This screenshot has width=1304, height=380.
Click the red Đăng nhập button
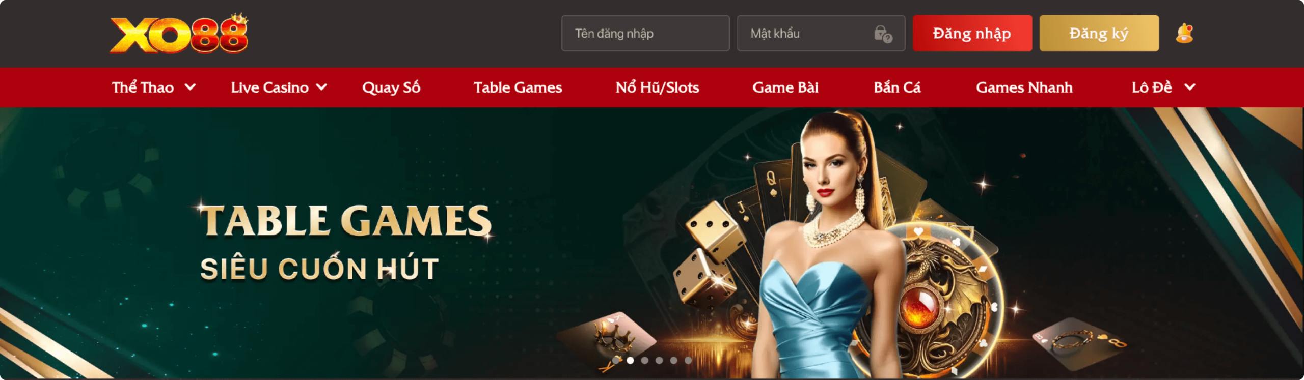point(972,33)
